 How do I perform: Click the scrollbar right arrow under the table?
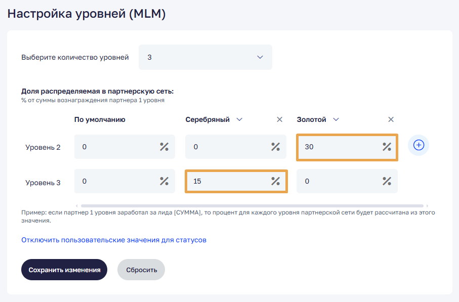[427, 206]
